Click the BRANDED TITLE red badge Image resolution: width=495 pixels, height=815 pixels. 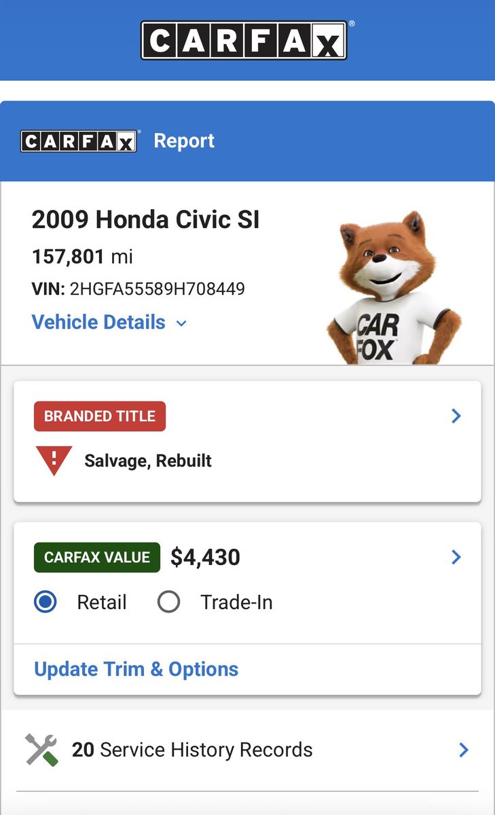point(100,416)
